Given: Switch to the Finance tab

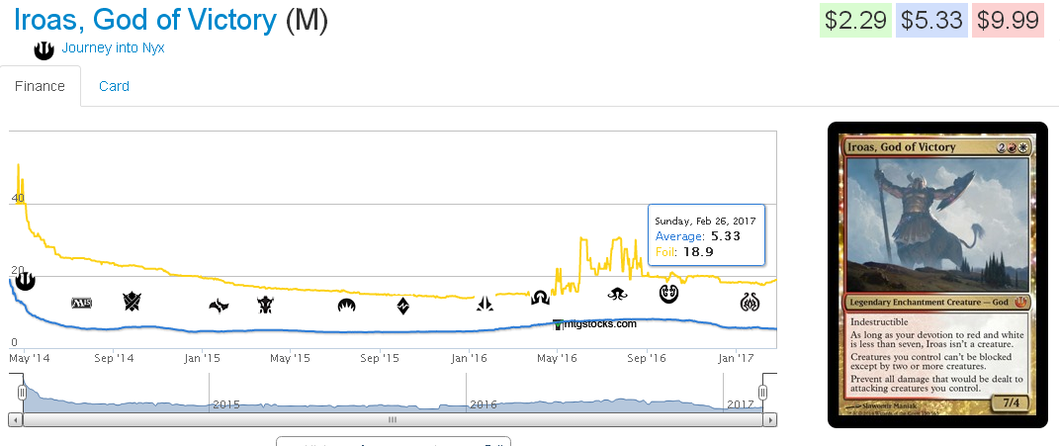Looking at the screenshot, I should click(x=40, y=86).
